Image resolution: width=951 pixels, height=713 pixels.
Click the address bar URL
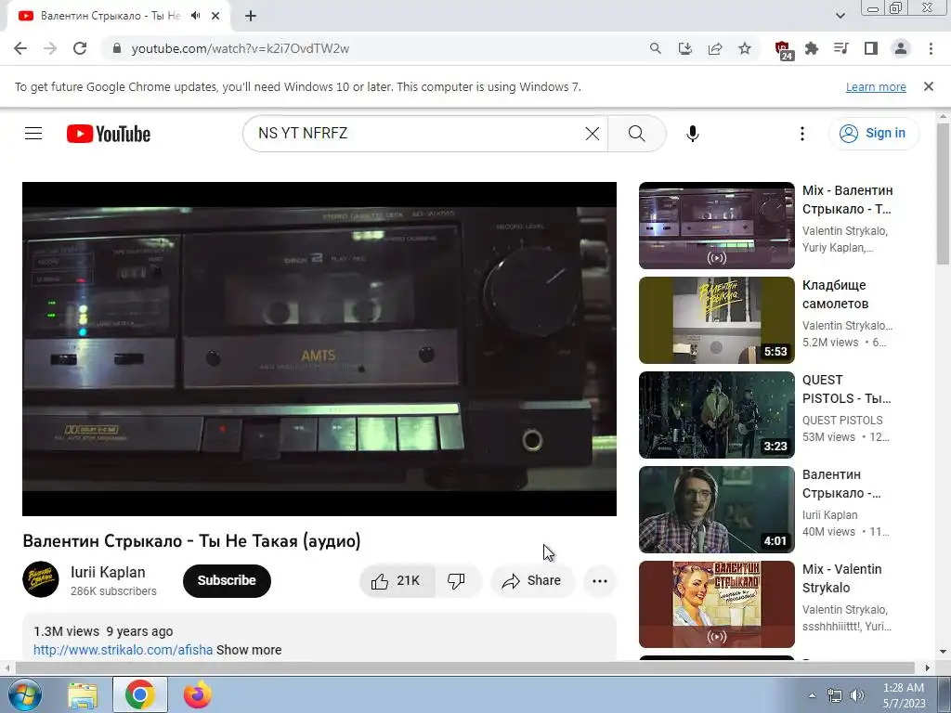point(241,48)
